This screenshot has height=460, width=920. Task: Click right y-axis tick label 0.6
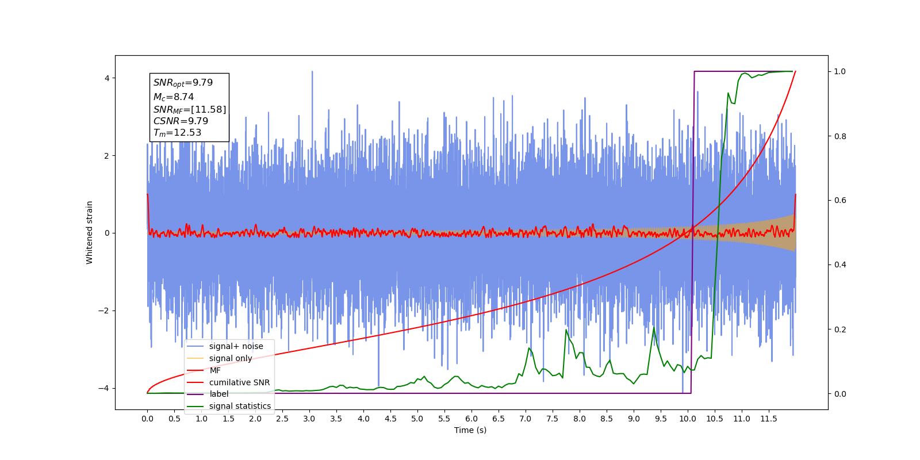pyautogui.click(x=840, y=201)
